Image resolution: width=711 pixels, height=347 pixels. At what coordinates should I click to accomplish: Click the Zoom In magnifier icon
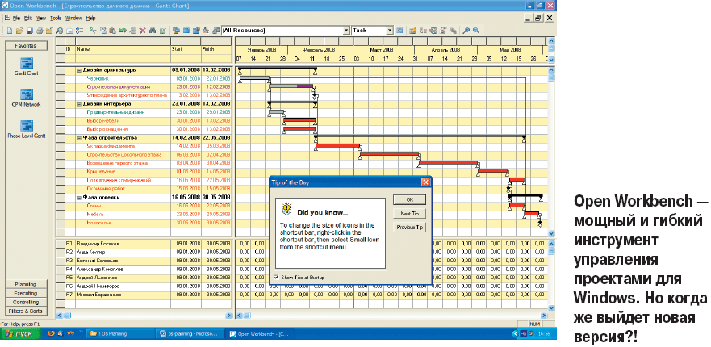click(466, 31)
